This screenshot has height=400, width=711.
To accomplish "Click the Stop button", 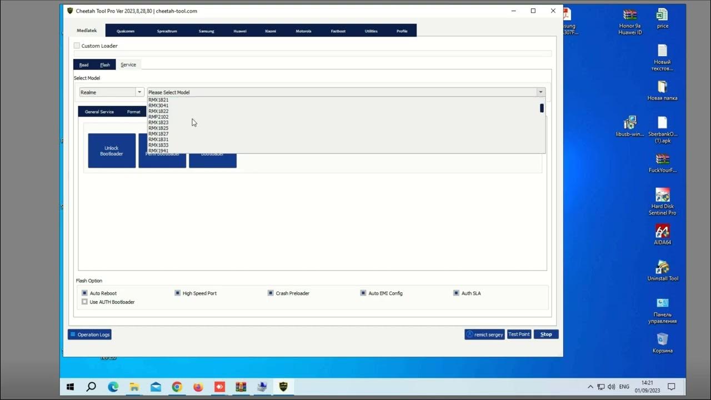I will pos(546,334).
